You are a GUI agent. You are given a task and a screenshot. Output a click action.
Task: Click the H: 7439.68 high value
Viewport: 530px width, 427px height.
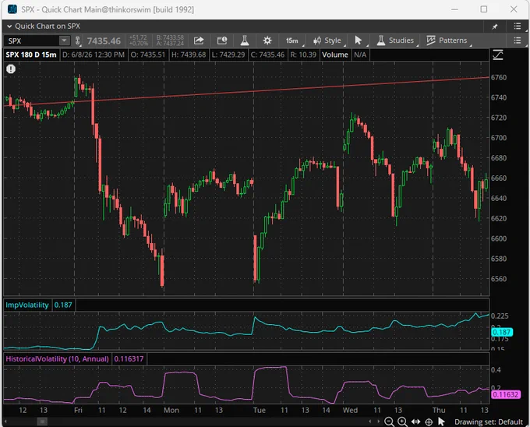pyautogui.click(x=189, y=55)
